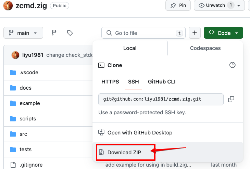
Task: Open clone help question mark icon
Action: tap(233, 65)
